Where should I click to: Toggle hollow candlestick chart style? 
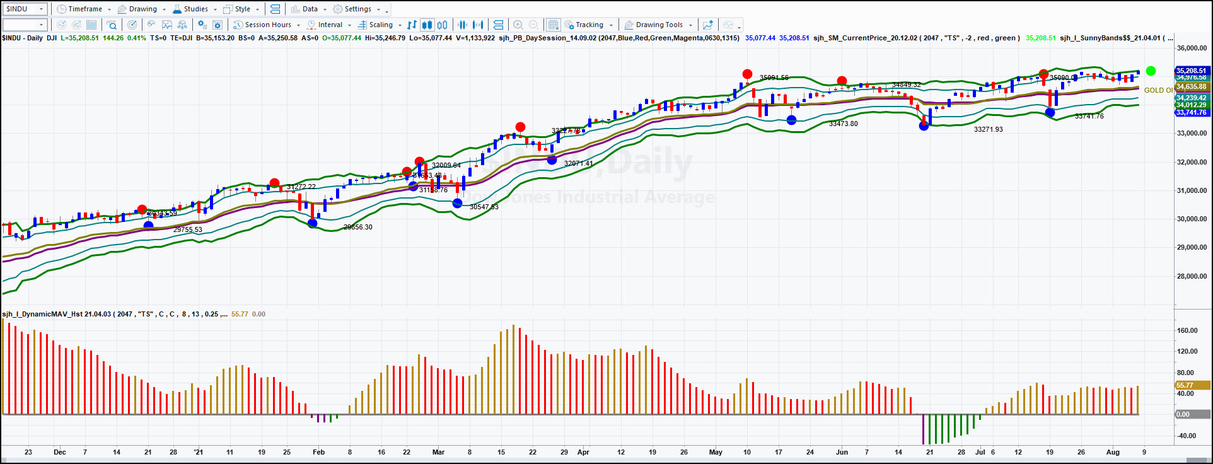click(x=443, y=25)
